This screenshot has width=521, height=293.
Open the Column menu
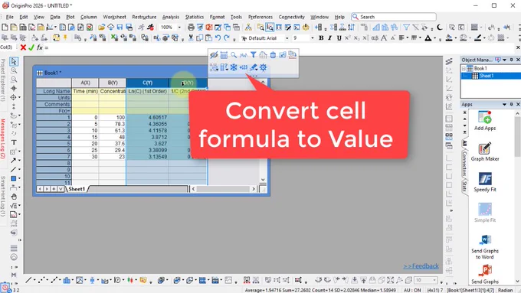(89, 17)
